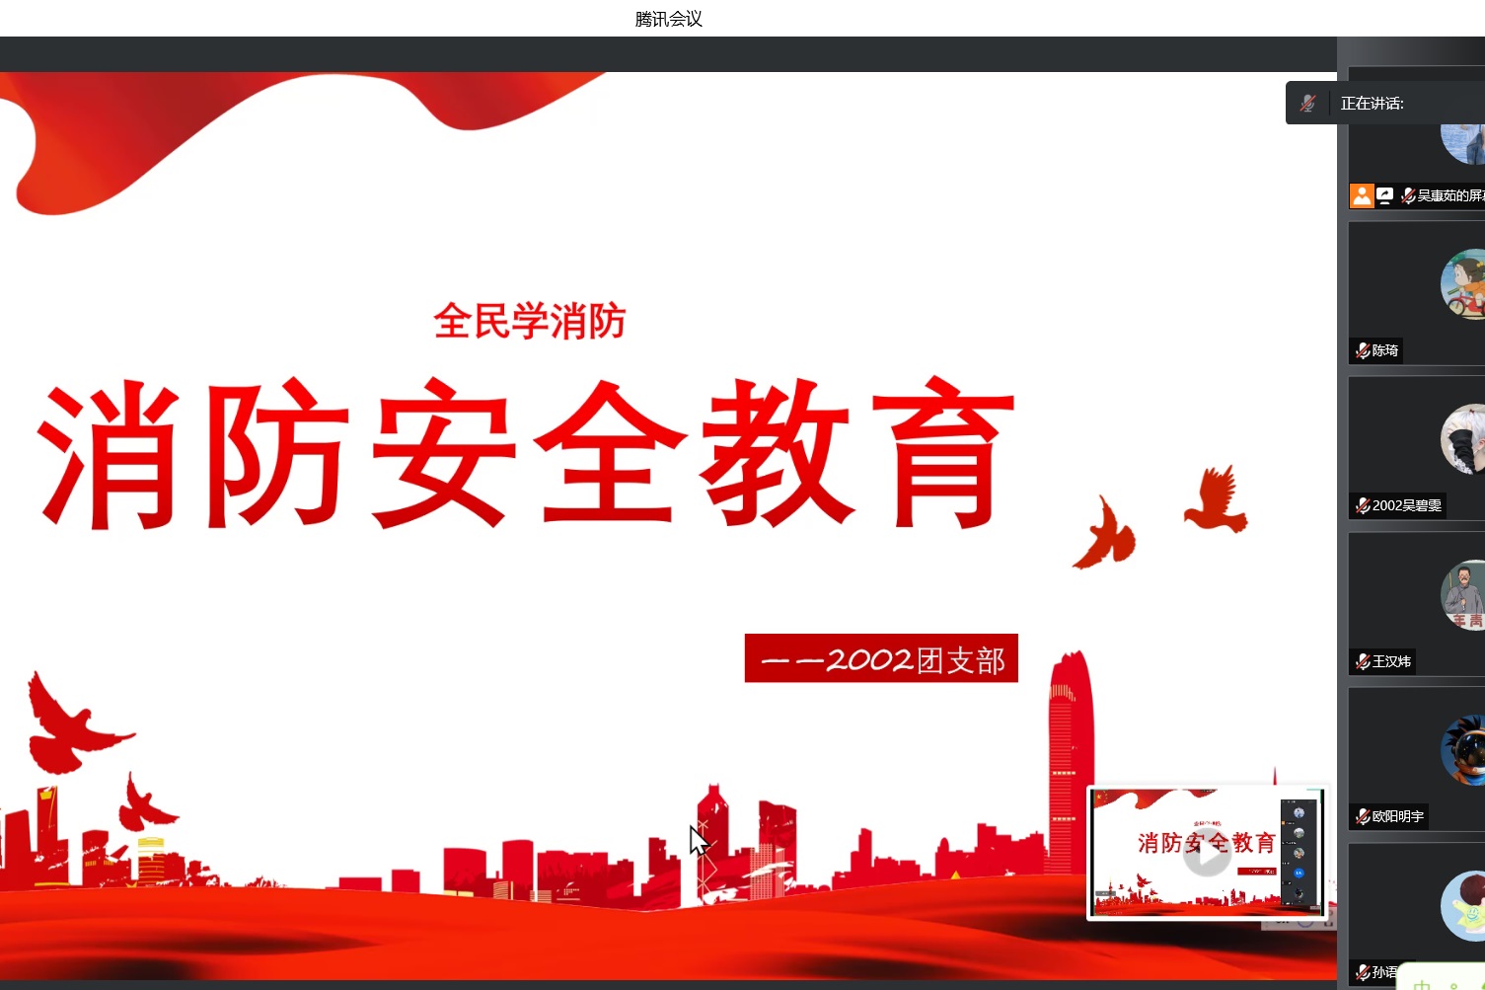Click the screen-sharing icon next to 吴惠茹
This screenshot has height=990, width=1485.
[x=1384, y=195]
